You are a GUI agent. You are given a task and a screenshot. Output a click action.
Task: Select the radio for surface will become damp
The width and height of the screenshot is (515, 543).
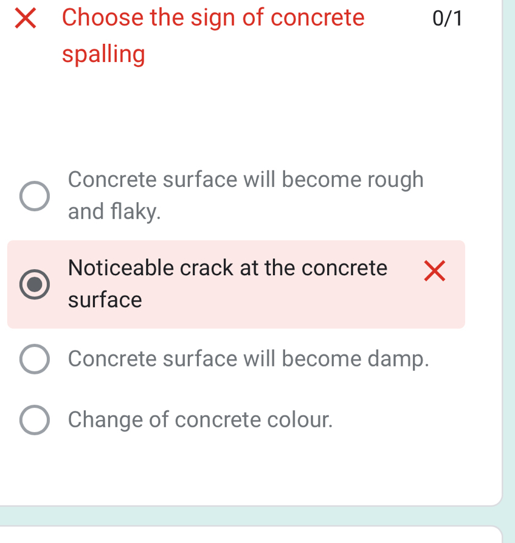point(35,359)
